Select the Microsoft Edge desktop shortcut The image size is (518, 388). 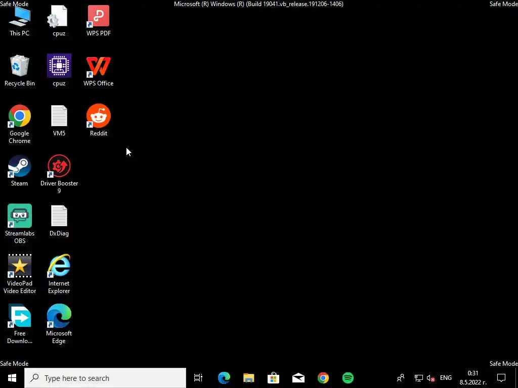click(x=59, y=324)
